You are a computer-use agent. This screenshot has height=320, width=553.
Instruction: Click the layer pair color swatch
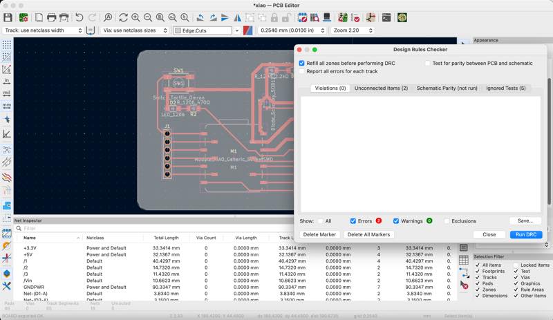coord(248,30)
